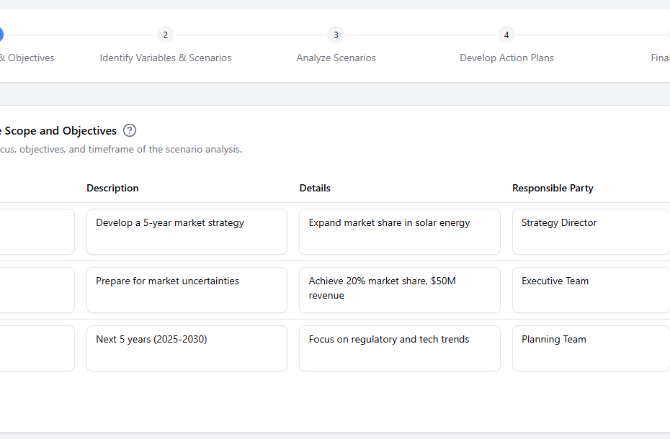Image resolution: width=670 pixels, height=439 pixels.
Task: Select the 'Focus on regulatory and tech trends' field
Action: [399, 348]
